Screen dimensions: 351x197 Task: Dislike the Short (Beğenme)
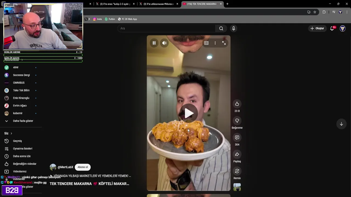click(237, 121)
